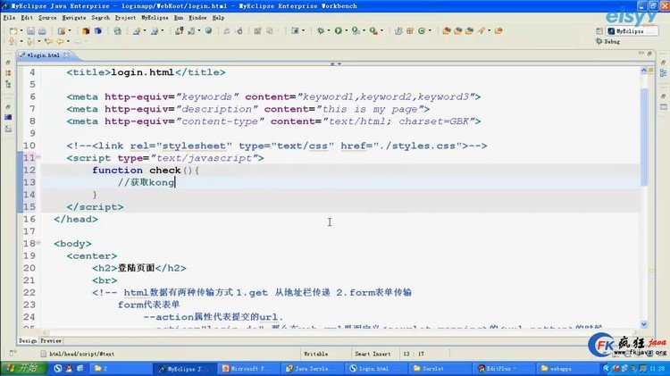Viewport: 670px width, 376px height.
Task: Open the New file dropdown arrow
Action: click(x=21, y=30)
